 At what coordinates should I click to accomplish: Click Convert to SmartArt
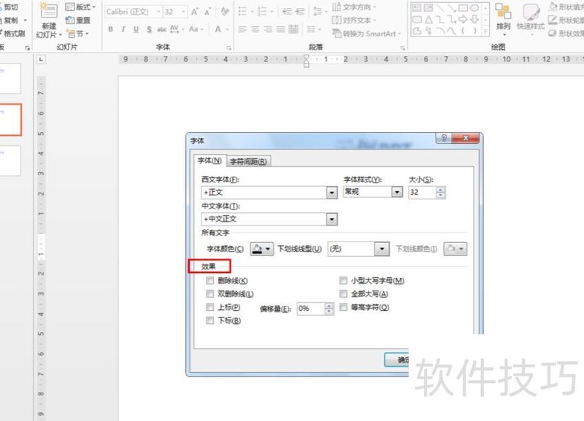(x=367, y=34)
